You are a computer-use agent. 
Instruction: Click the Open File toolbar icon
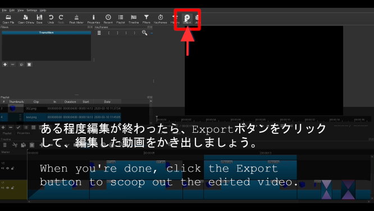tap(8, 19)
